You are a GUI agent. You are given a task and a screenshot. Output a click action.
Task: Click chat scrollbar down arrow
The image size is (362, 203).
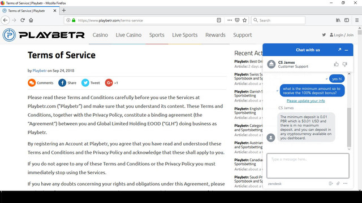[x=349, y=149]
